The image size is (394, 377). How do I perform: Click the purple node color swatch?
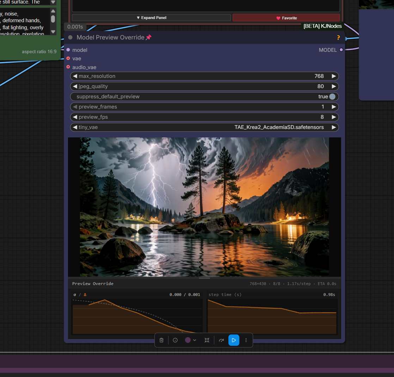tap(188, 340)
